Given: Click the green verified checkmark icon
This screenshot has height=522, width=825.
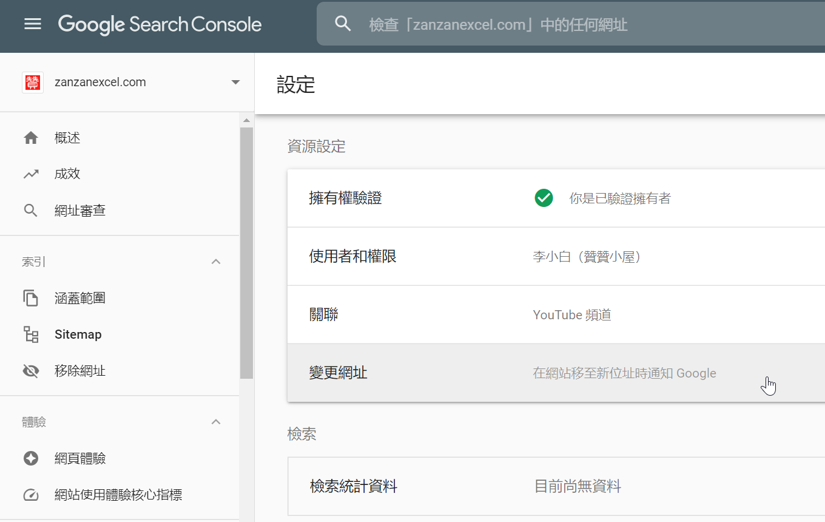Looking at the screenshot, I should (544, 198).
